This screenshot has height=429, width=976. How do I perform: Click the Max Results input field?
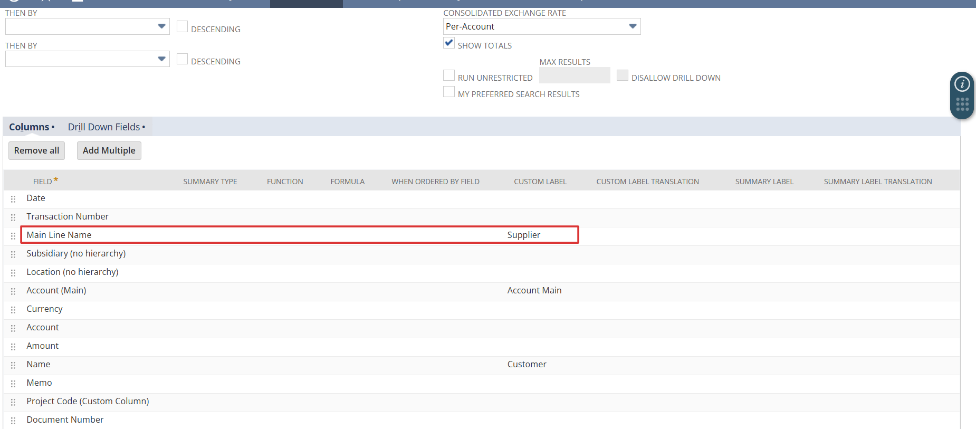point(574,76)
